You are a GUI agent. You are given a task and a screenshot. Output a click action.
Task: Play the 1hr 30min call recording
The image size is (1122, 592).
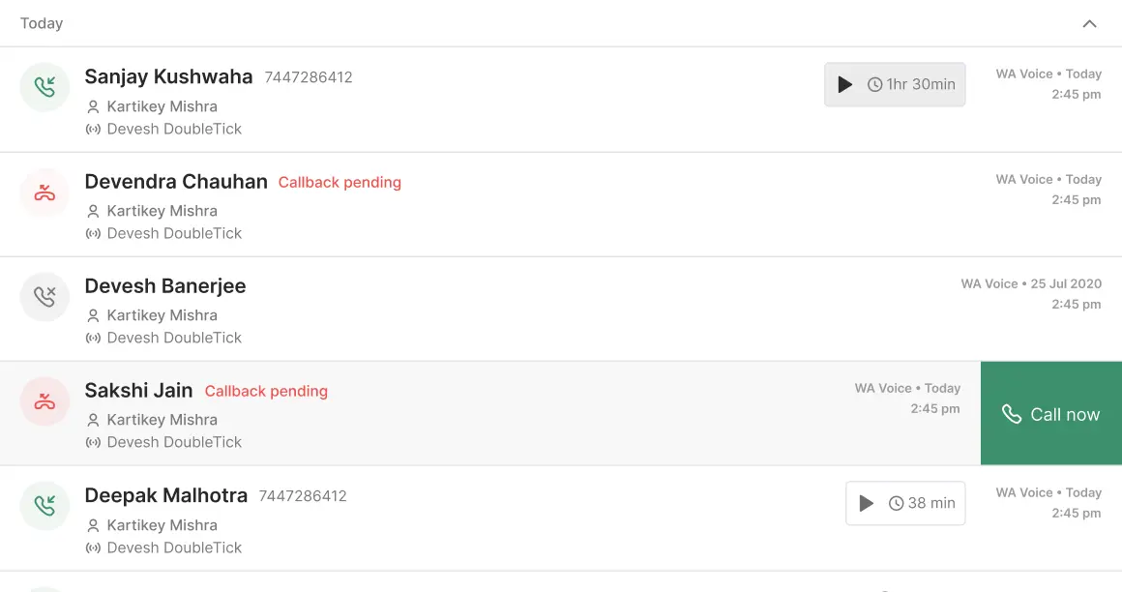(x=845, y=84)
